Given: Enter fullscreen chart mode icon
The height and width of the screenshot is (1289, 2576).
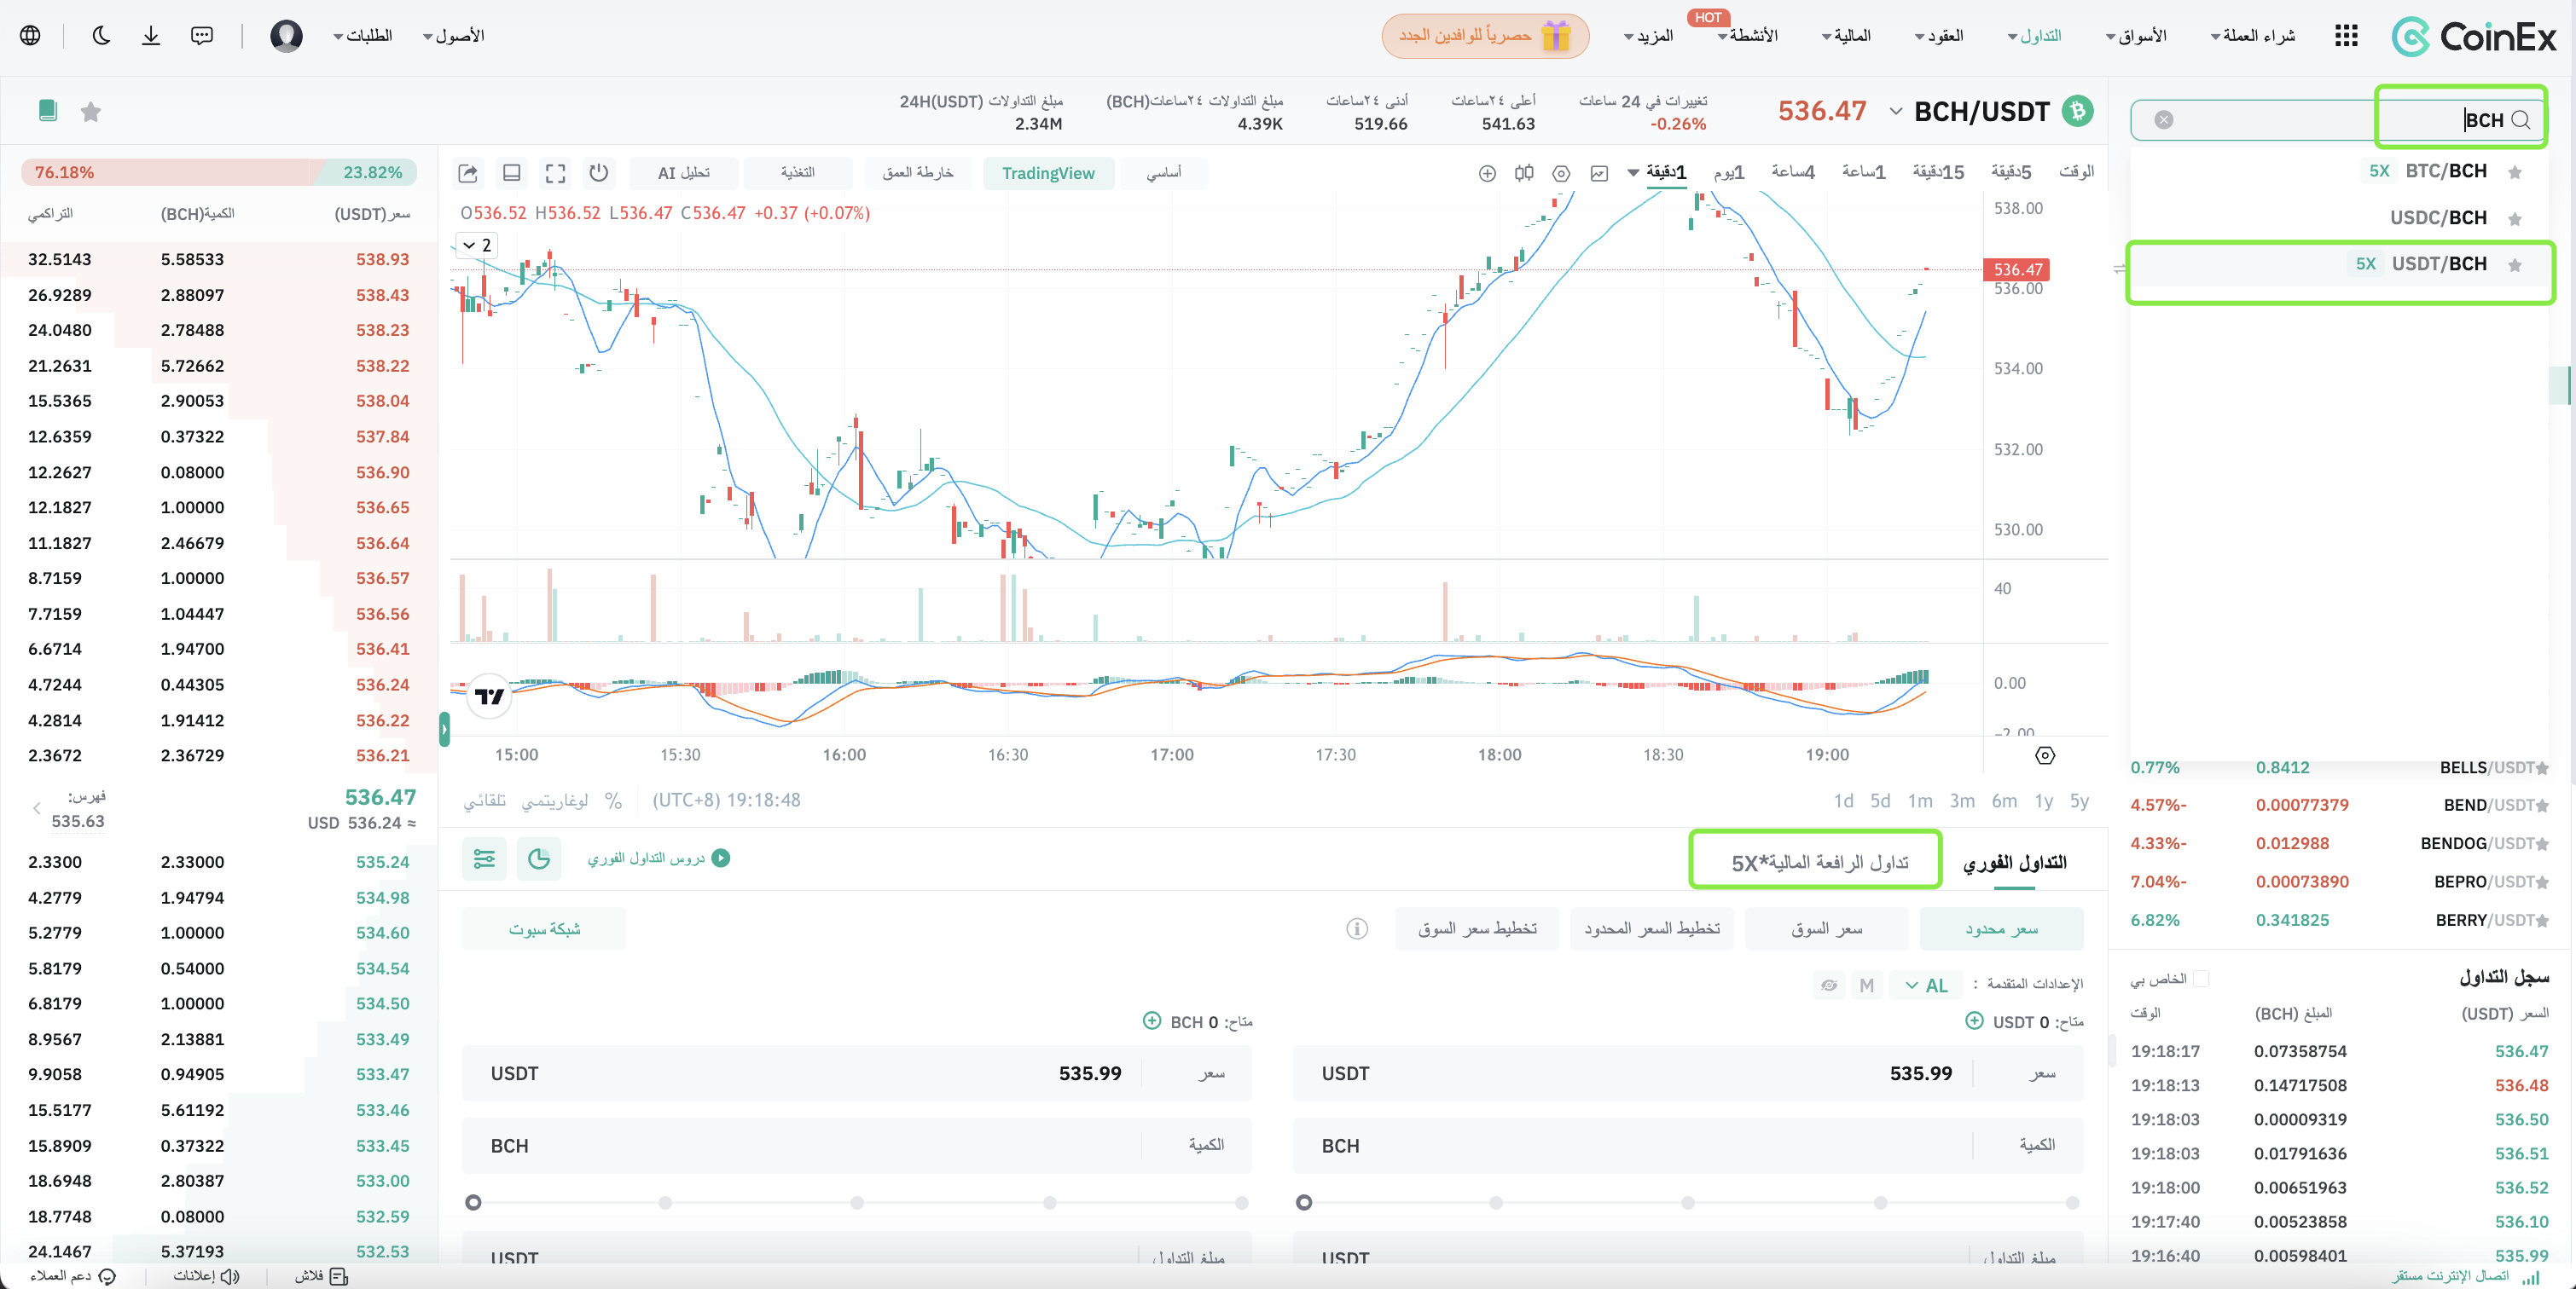Looking at the screenshot, I should click(556, 173).
